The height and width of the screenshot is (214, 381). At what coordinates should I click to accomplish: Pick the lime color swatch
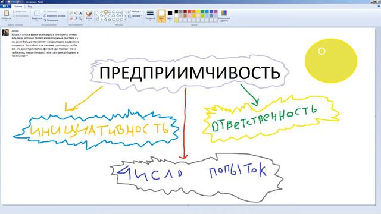(202, 16)
